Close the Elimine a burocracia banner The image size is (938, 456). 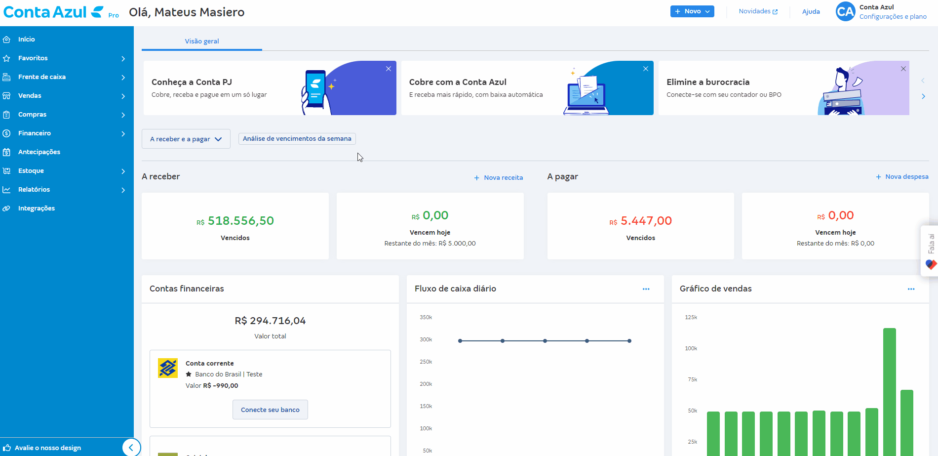tap(903, 69)
